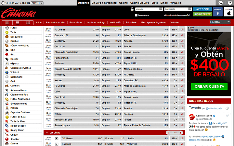Open Fútbol in the sports sidebar

pyautogui.click(x=22, y=28)
